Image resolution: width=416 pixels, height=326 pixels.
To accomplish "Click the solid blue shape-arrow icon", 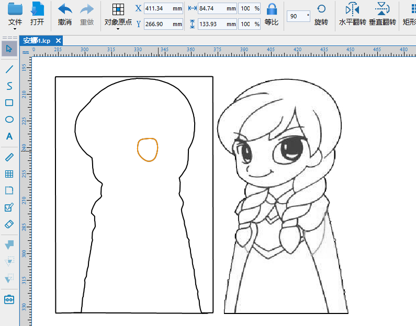I will click(x=9, y=245).
